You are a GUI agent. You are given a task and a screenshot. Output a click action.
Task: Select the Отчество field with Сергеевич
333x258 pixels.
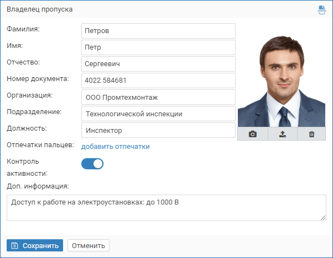point(158,64)
